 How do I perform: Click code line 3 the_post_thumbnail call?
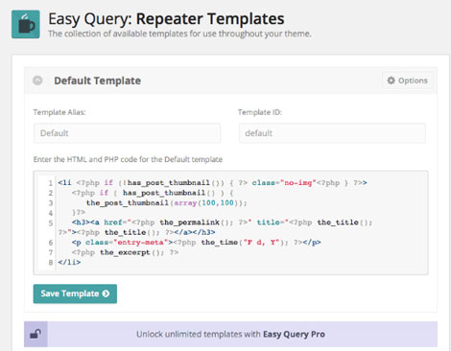(166, 202)
